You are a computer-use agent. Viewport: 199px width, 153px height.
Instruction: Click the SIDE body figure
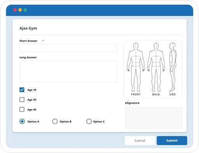click(x=173, y=67)
